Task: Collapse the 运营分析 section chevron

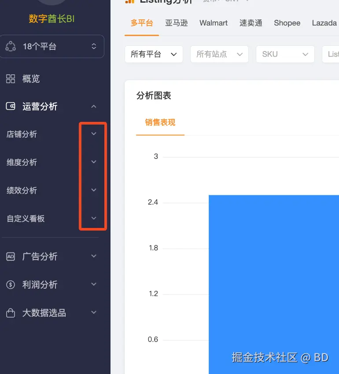Action: [x=94, y=106]
